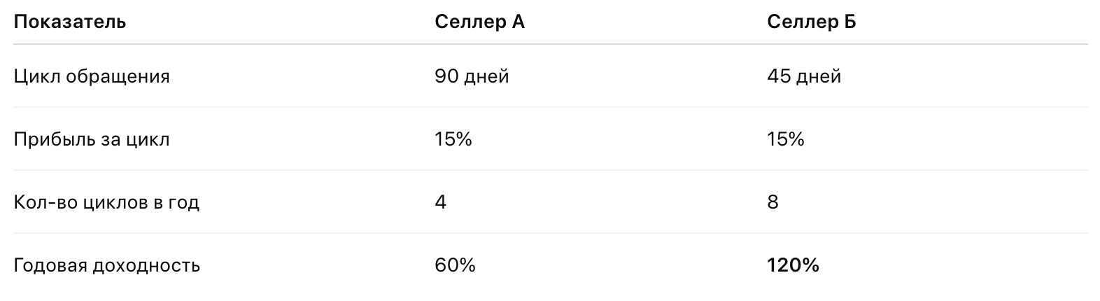Select the cycles per year value 8
1100x301 pixels.
point(773,202)
